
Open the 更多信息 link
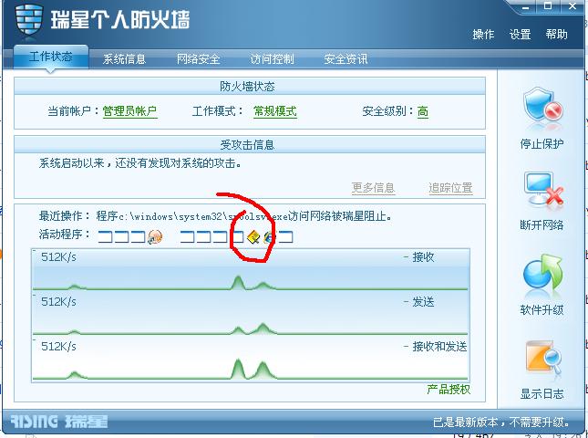coord(373,188)
